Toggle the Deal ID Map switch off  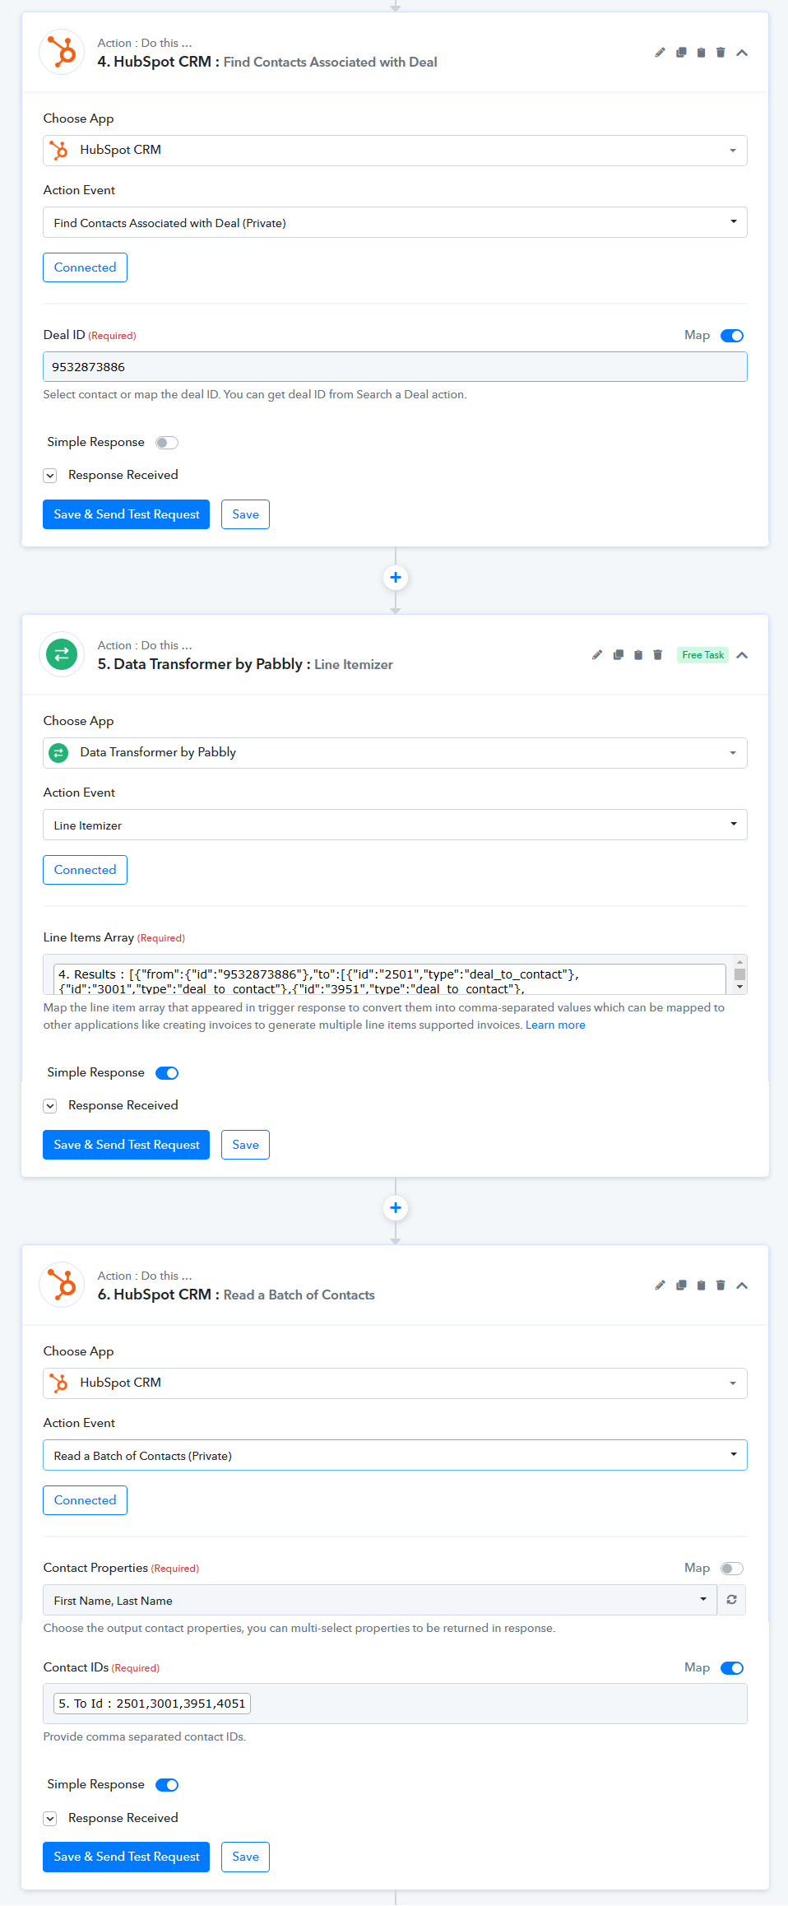click(x=732, y=336)
